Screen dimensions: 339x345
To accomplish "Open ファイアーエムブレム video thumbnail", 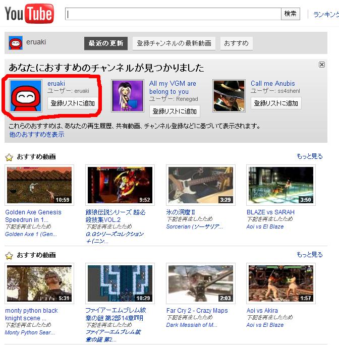I will click(x=120, y=283).
